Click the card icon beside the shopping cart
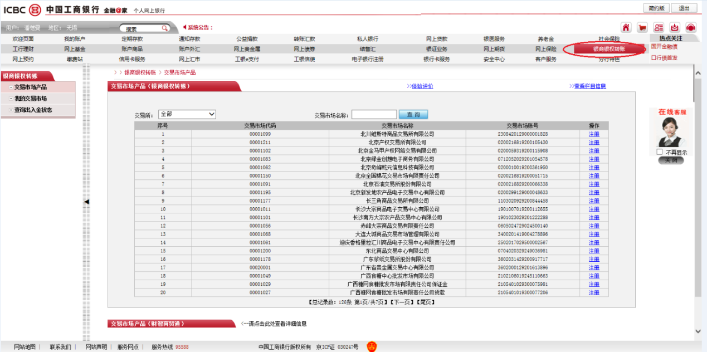This screenshot has width=707, height=352. pyautogui.click(x=659, y=27)
